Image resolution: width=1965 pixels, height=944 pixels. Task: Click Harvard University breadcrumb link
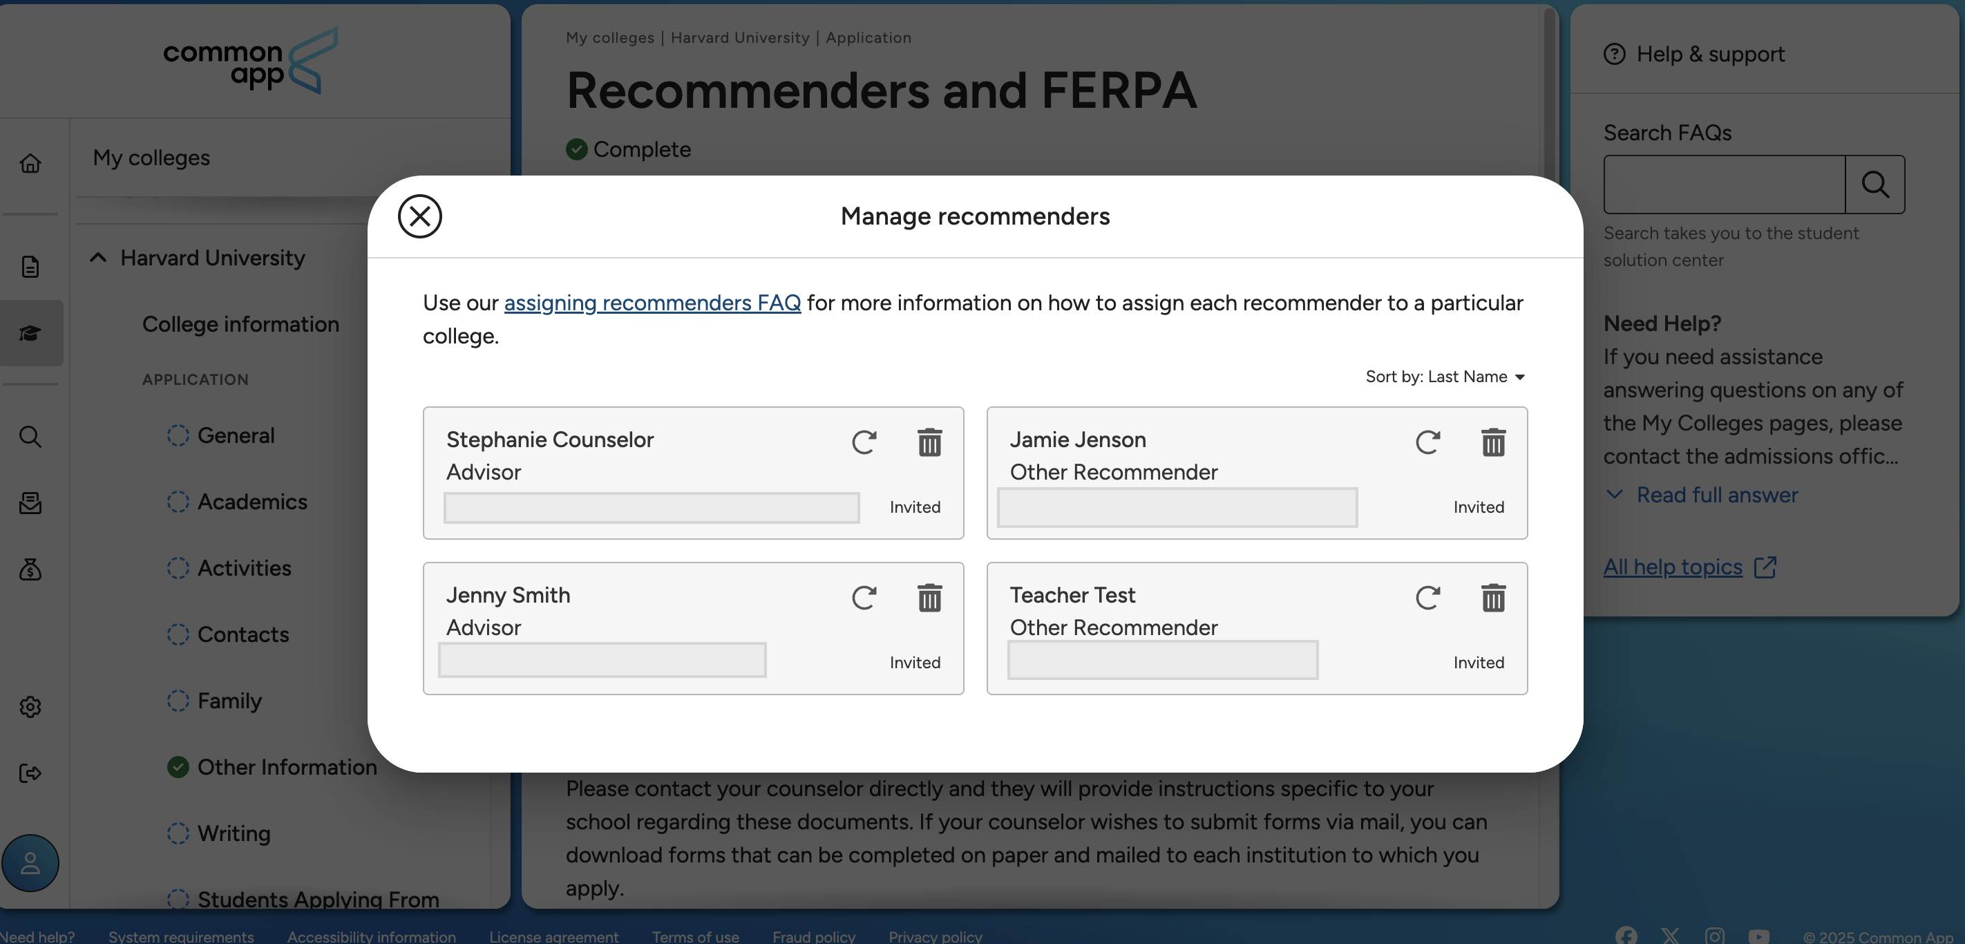point(740,37)
